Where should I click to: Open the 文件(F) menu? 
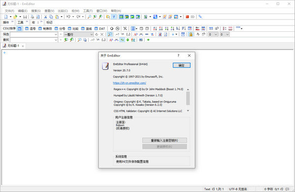9,11
